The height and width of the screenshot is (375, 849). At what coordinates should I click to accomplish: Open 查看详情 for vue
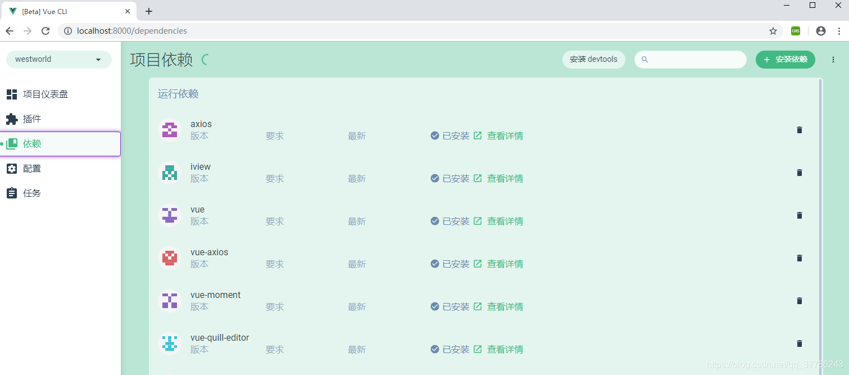[x=505, y=221]
